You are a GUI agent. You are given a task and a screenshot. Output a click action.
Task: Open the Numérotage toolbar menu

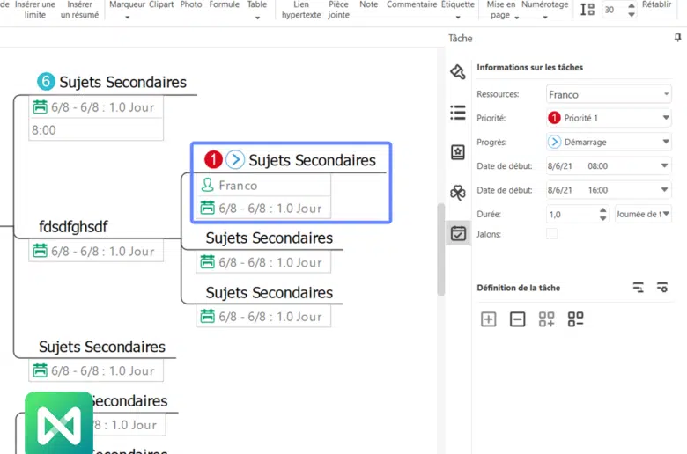(544, 10)
